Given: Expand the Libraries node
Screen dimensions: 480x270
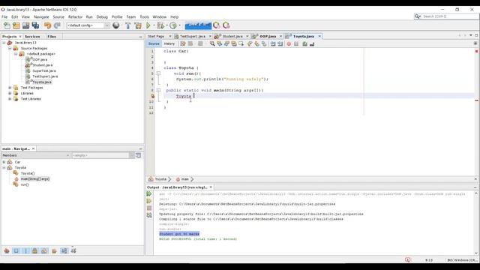Looking at the screenshot, I should (10, 93).
